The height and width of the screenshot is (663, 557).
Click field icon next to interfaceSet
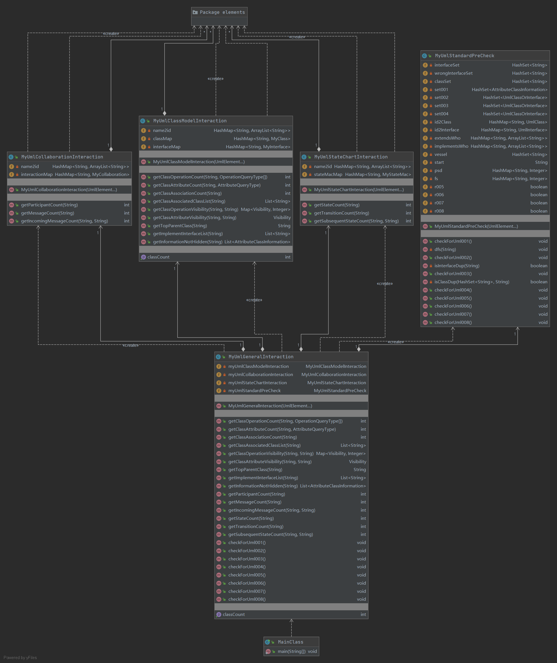(x=425, y=65)
